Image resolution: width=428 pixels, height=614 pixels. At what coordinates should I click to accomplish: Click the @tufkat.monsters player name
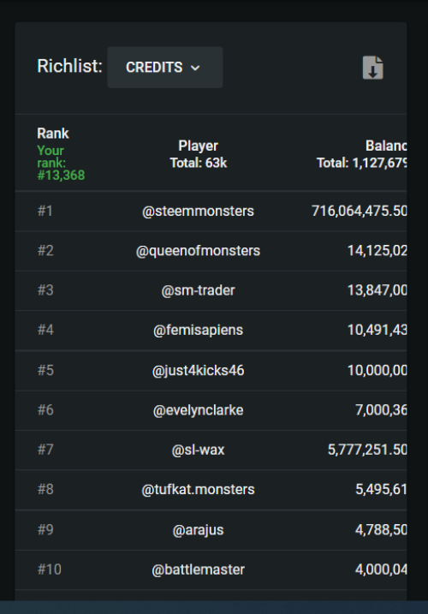pyautogui.click(x=198, y=489)
